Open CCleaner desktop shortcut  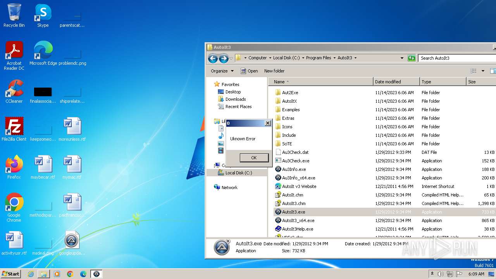[x=14, y=92]
